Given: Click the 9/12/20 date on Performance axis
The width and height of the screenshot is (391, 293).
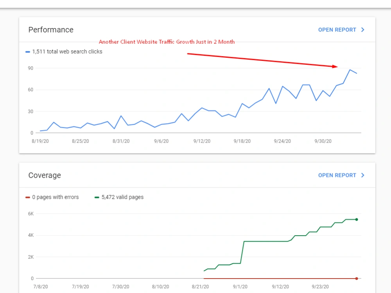Looking at the screenshot, I should pos(202,141).
